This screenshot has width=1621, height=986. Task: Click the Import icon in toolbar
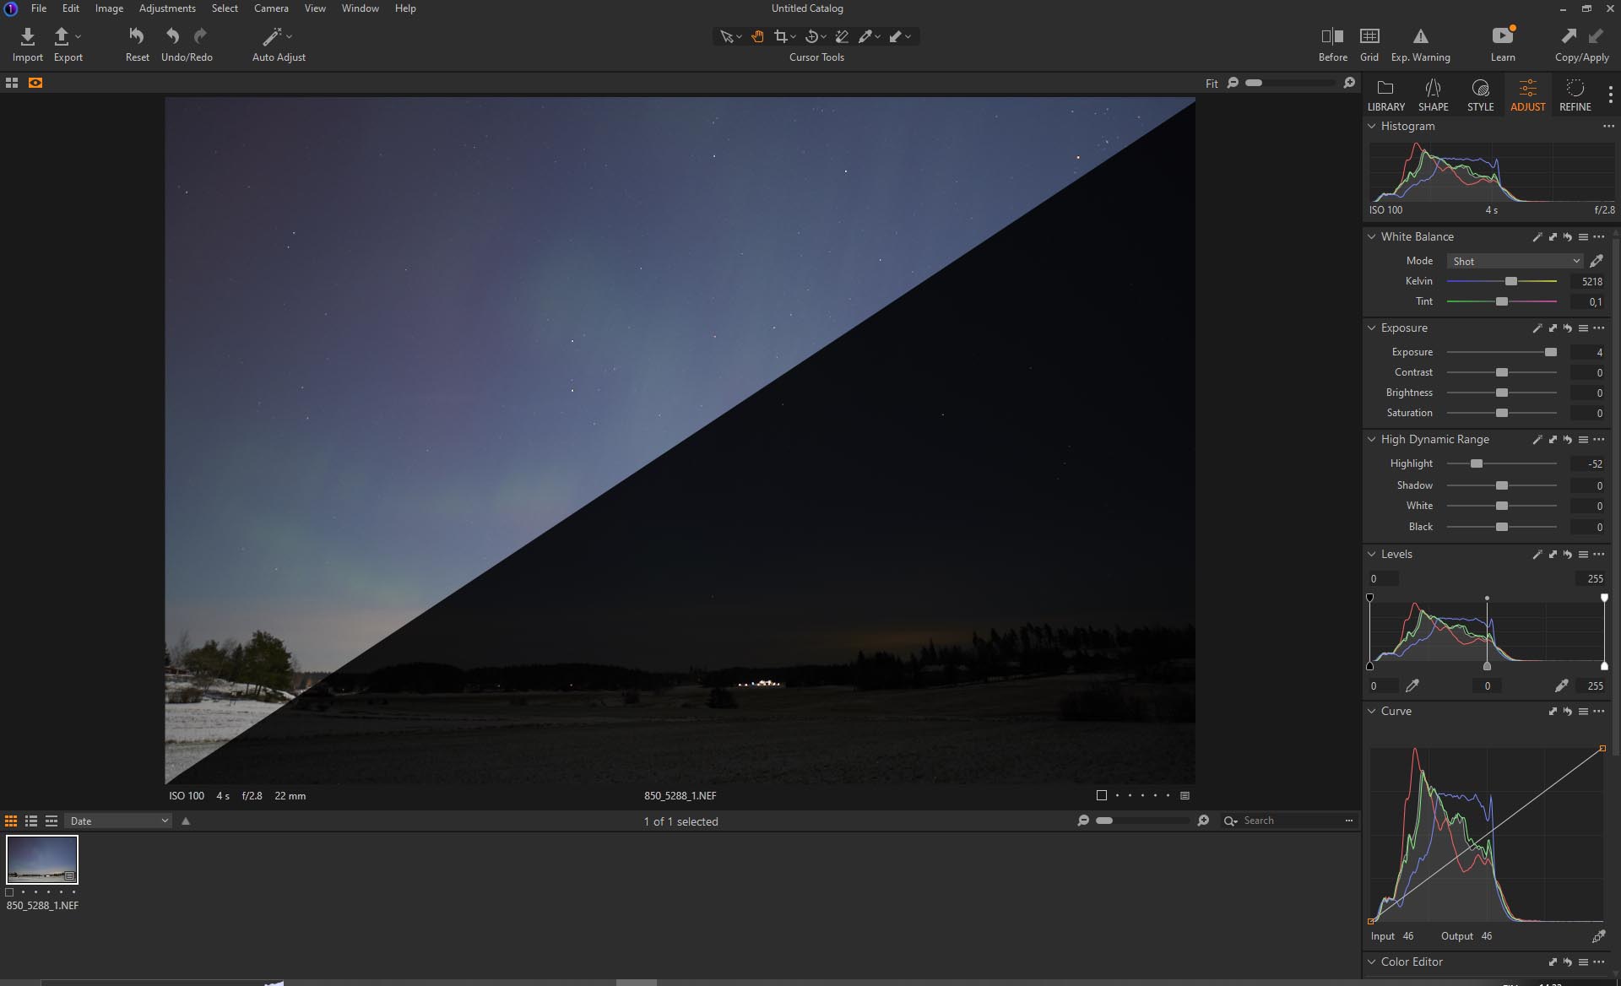27,36
